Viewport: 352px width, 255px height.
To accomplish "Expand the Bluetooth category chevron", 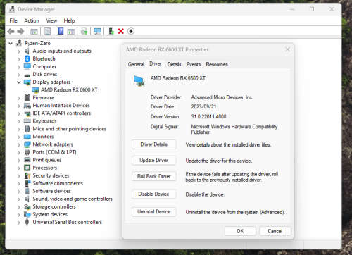I will click(x=19, y=59).
